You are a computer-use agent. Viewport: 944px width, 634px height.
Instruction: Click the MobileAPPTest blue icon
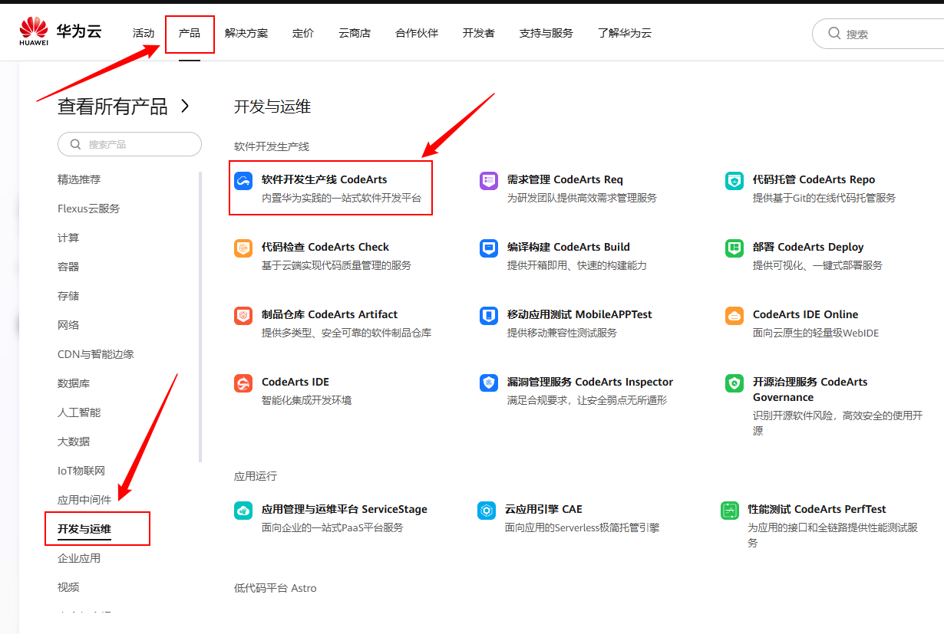489,316
